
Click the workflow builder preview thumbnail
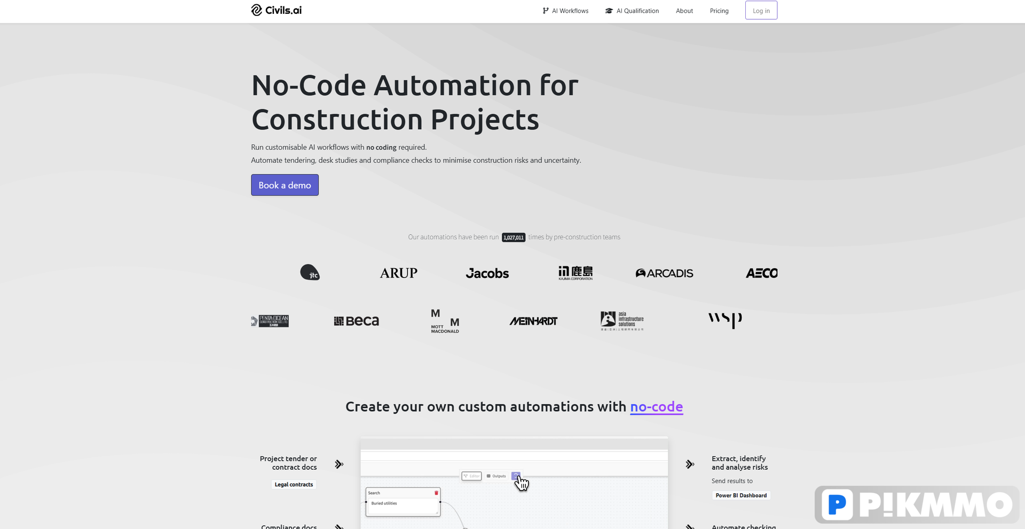tap(514, 483)
